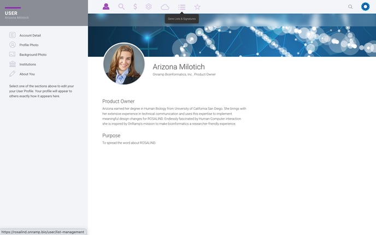Open Account Detail section
Viewport: 376px width, 235px height.
[30, 36]
